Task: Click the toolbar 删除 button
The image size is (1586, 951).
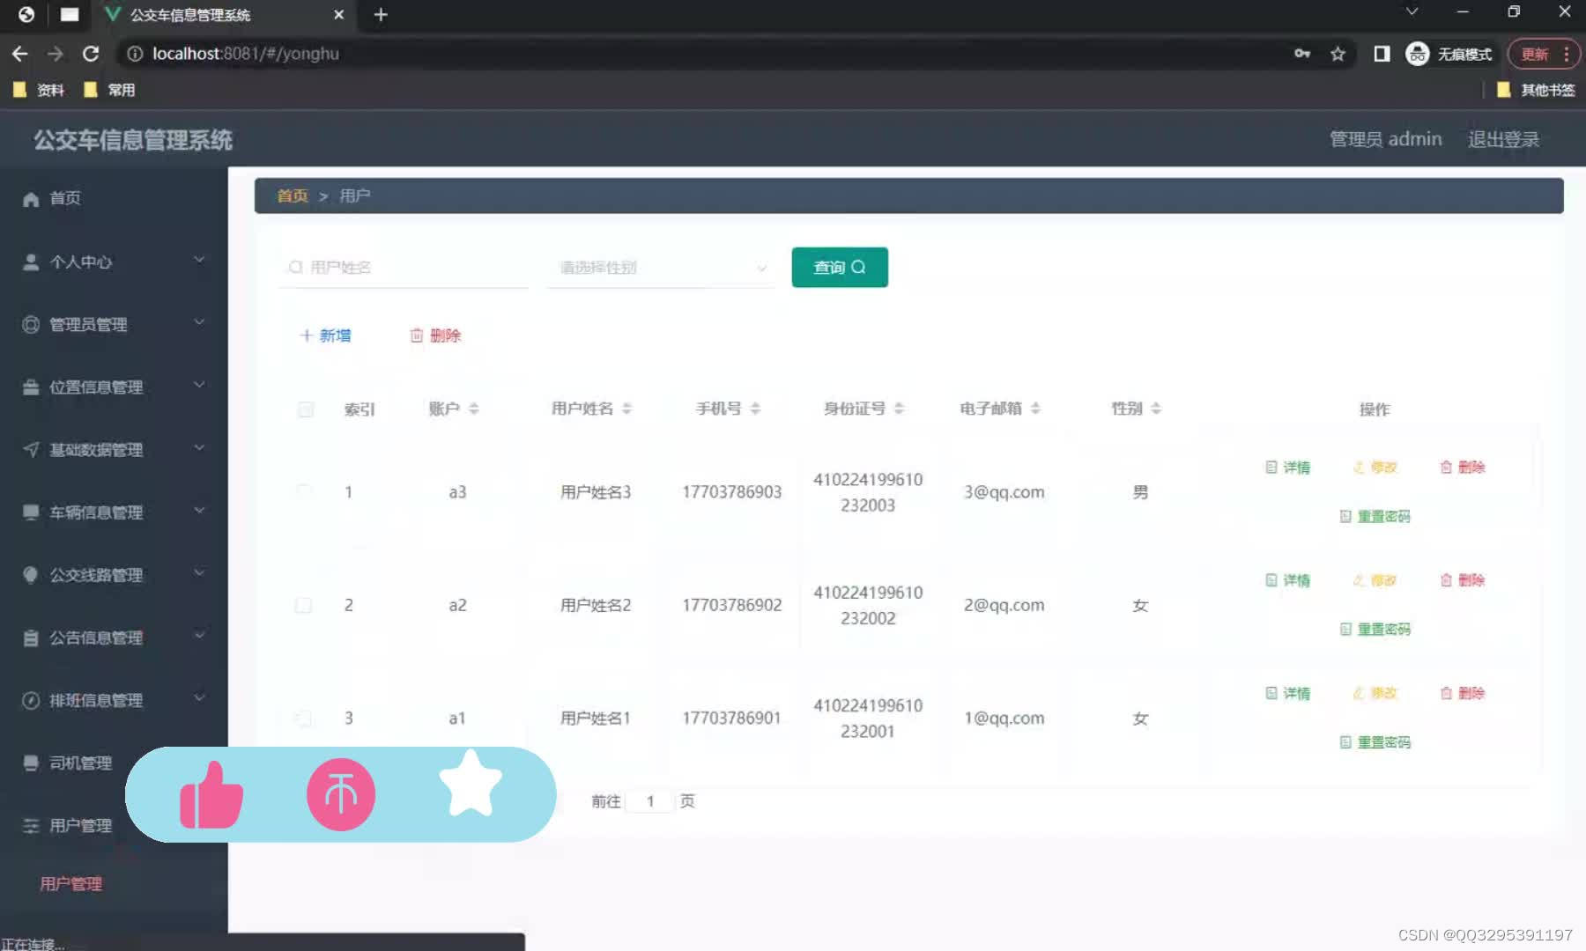Action: (435, 335)
